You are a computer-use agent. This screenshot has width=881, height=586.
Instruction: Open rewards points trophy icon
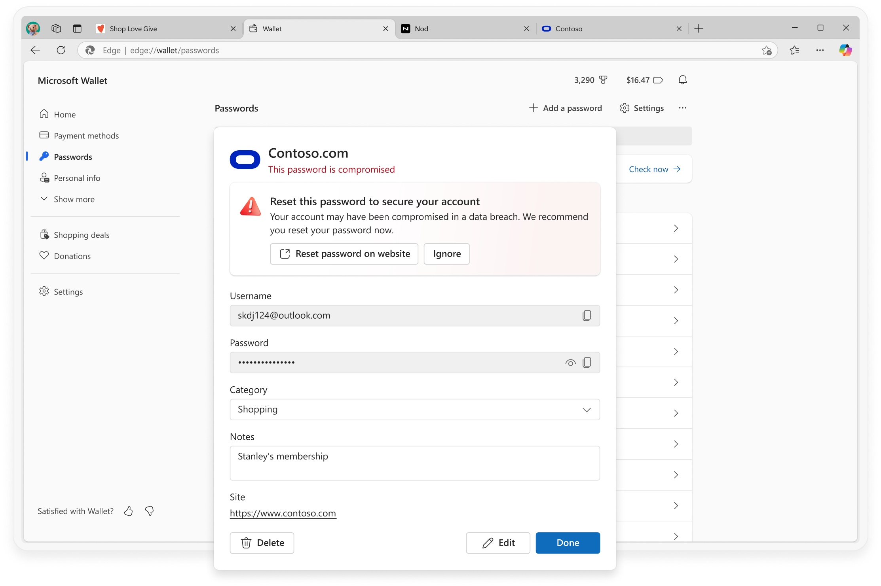pos(603,80)
